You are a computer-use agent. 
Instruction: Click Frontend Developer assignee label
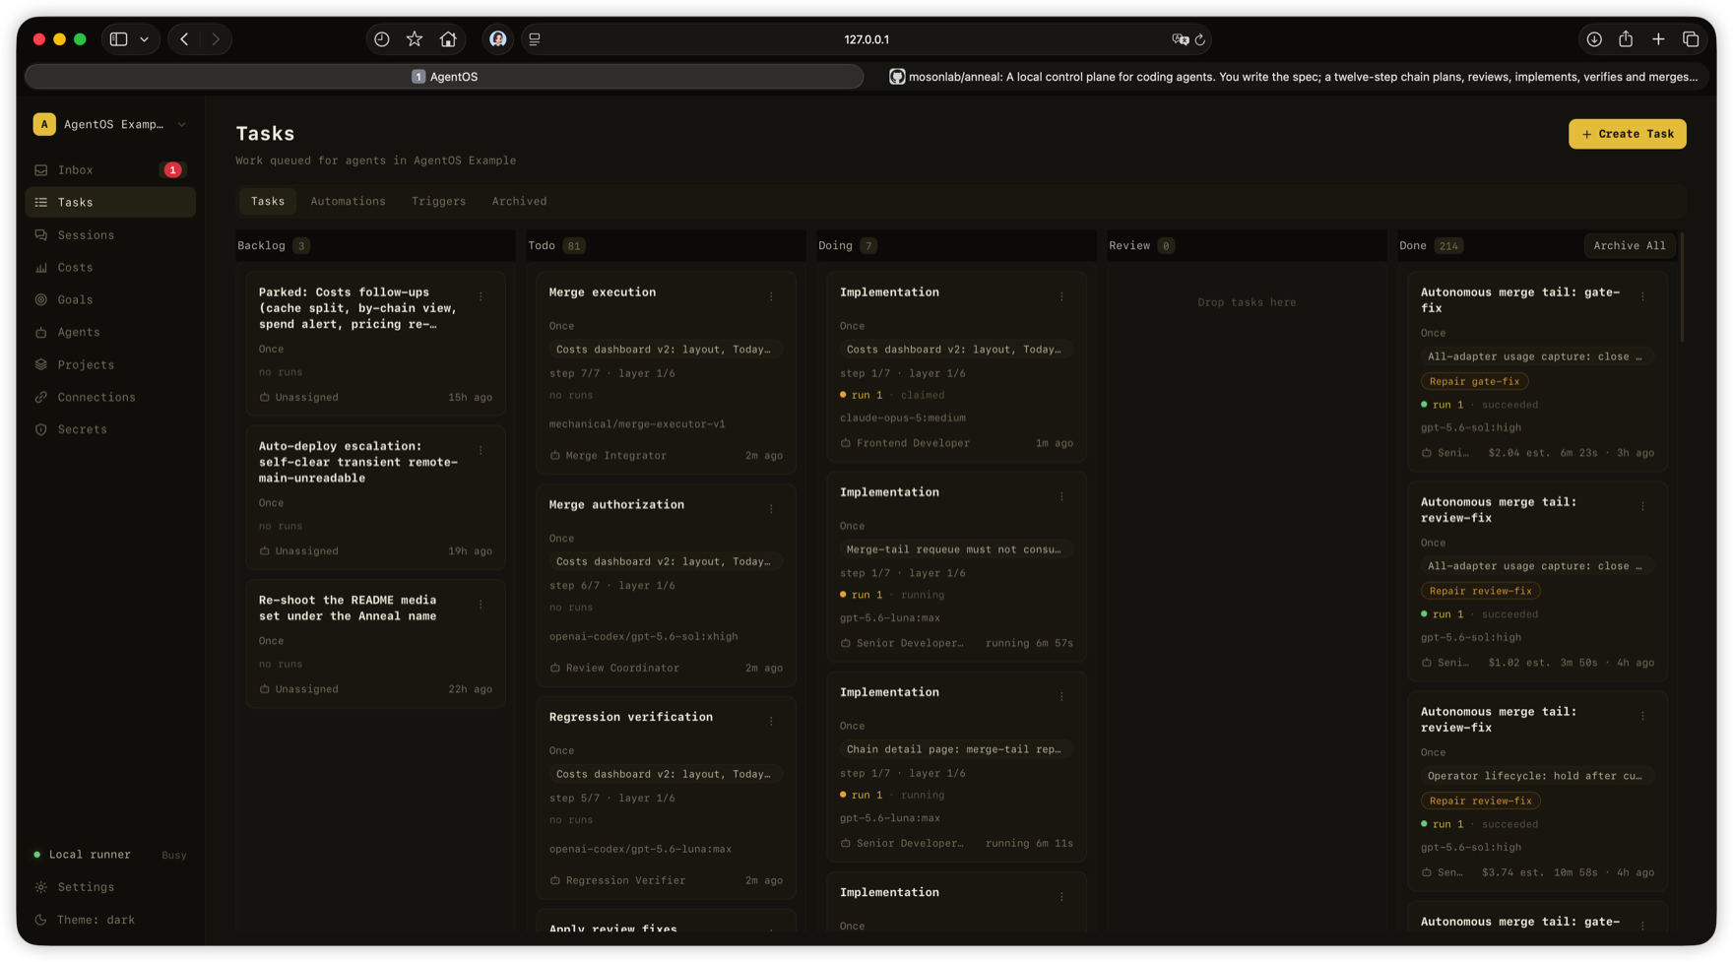tap(913, 443)
